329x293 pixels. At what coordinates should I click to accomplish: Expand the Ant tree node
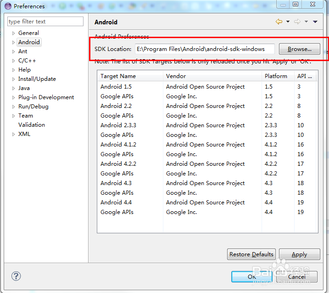pyautogui.click(x=13, y=52)
